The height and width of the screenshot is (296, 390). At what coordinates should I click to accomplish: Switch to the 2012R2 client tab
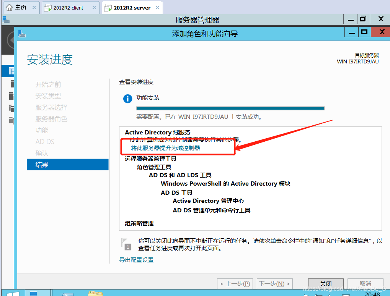pos(71,8)
